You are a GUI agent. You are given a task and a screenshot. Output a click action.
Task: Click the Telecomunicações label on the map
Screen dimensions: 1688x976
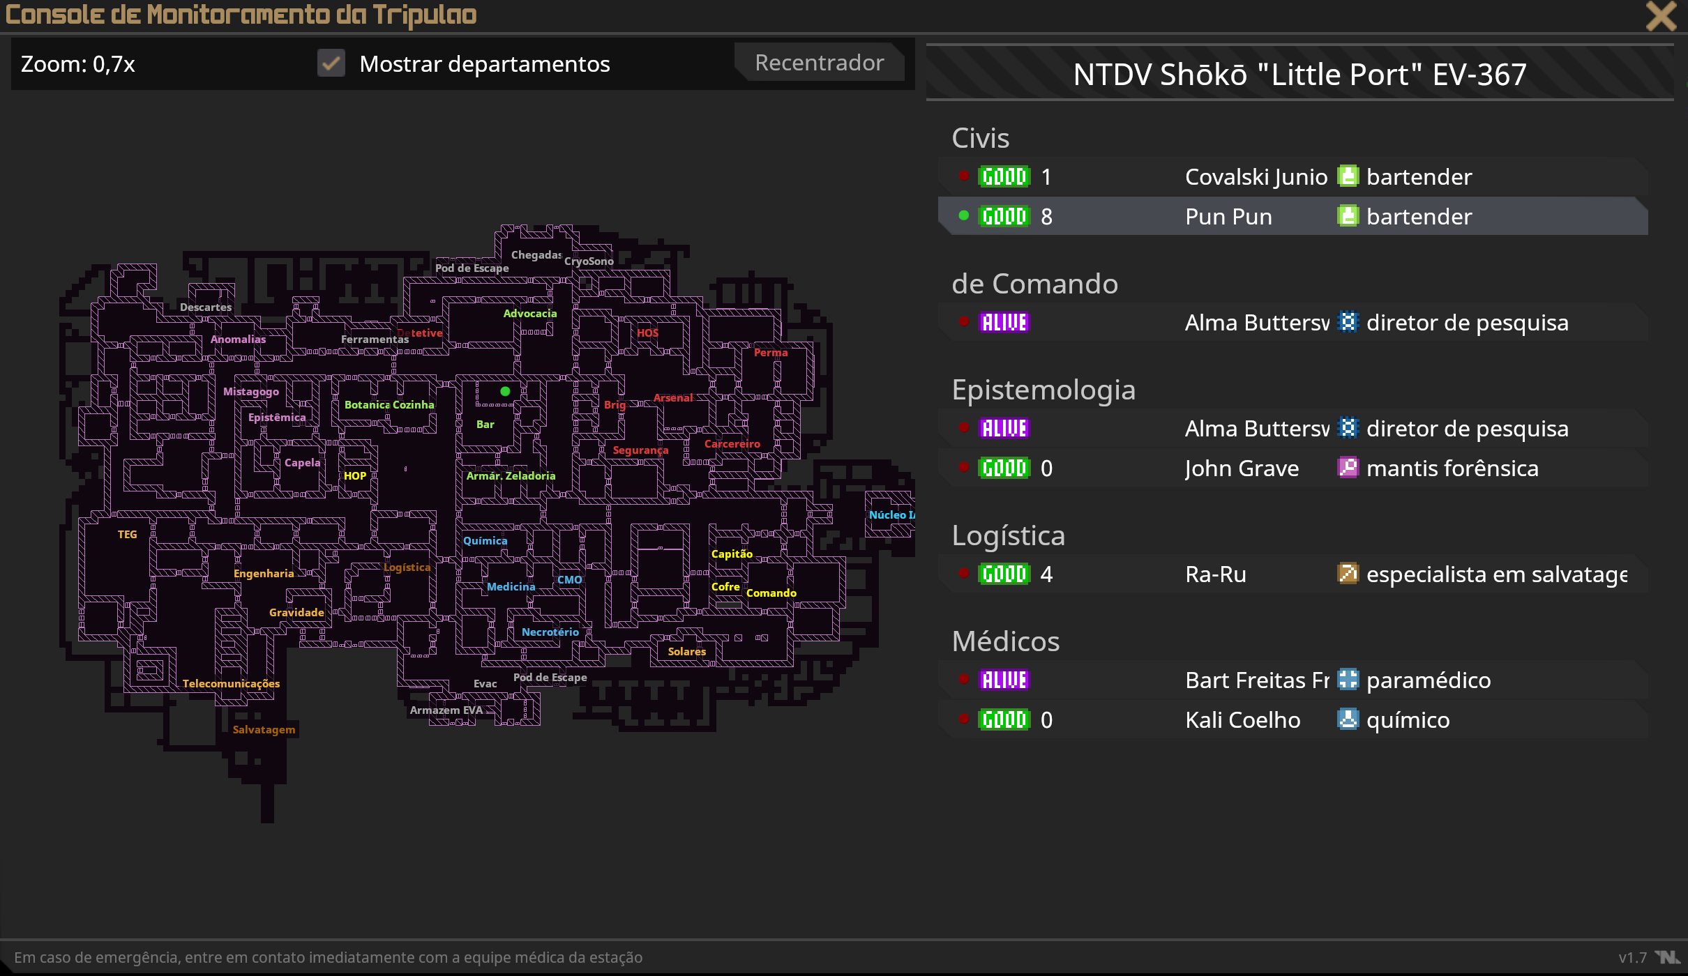pos(231,684)
